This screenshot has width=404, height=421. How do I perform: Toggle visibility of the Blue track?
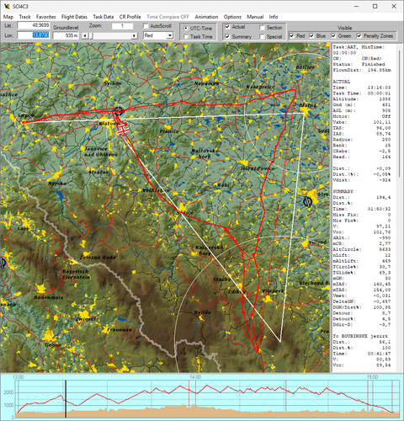tap(311, 36)
